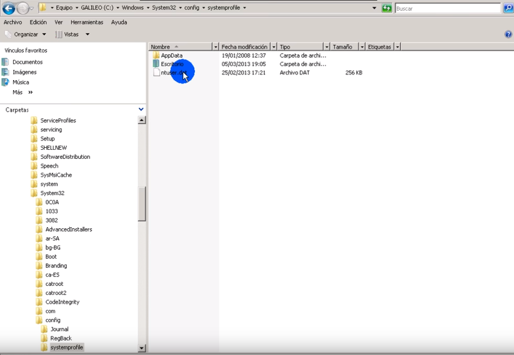514x355 pixels.
Task: Sort by the Tipo column header
Action: point(300,47)
